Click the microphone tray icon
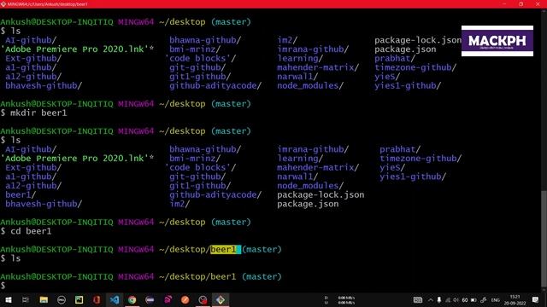The height and width of the screenshot is (307, 547). pyautogui.click(x=438, y=300)
